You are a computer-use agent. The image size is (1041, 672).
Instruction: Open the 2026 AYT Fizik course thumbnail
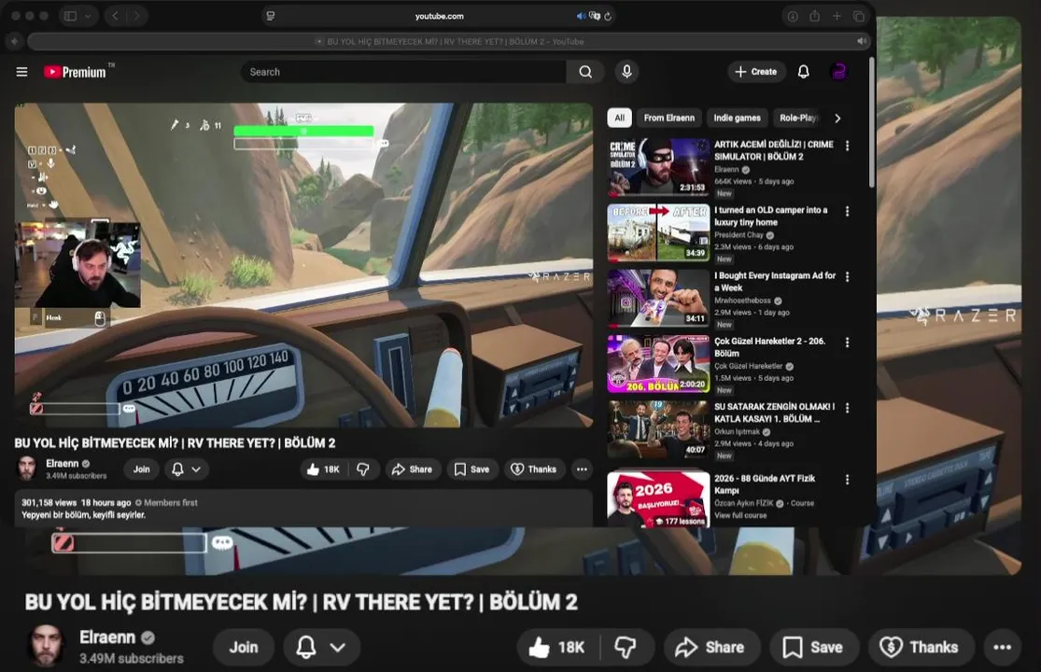click(658, 499)
